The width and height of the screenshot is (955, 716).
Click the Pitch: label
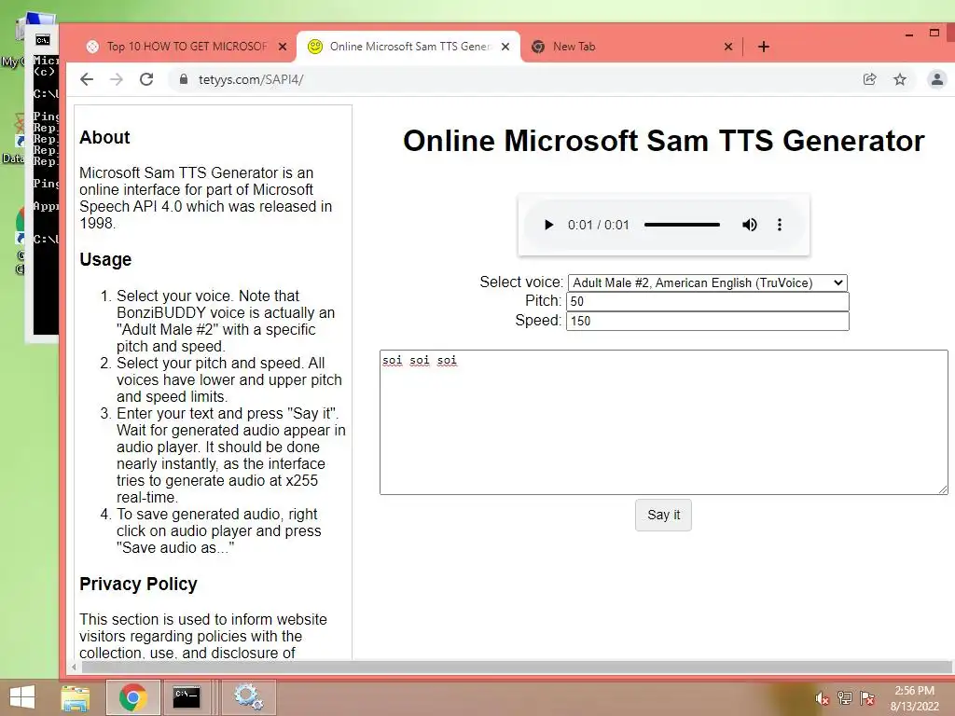point(544,301)
